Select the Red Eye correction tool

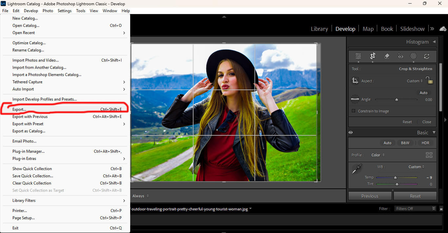pyautogui.click(x=400, y=56)
